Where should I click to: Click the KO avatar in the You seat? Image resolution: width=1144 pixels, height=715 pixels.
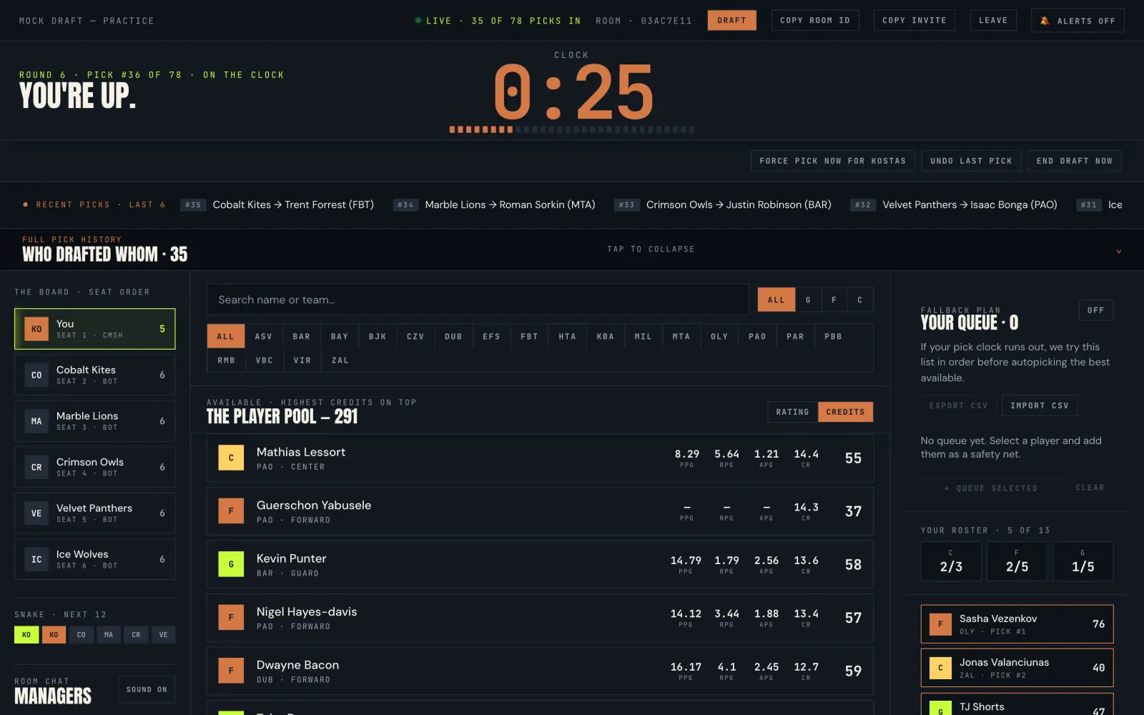coord(36,329)
